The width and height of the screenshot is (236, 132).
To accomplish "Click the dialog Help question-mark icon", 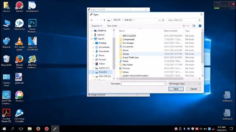I will tap(200, 26).
